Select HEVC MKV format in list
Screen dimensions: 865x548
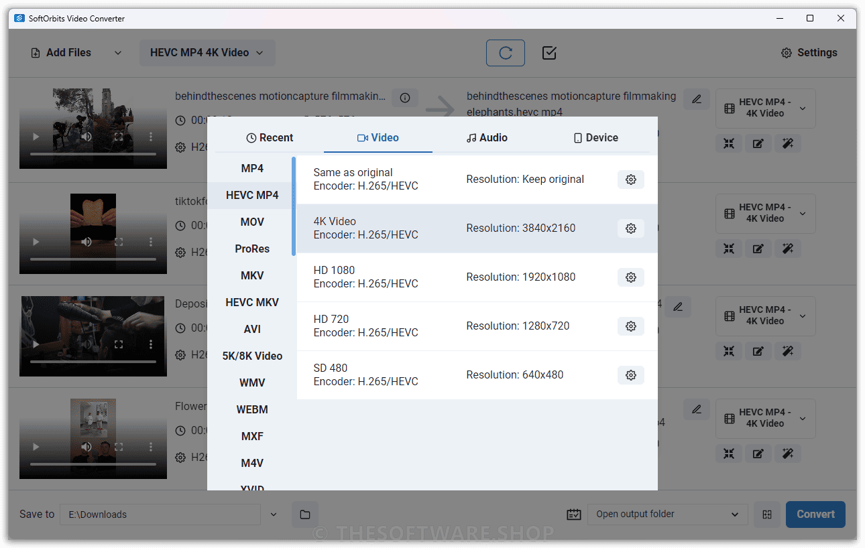[x=252, y=303]
